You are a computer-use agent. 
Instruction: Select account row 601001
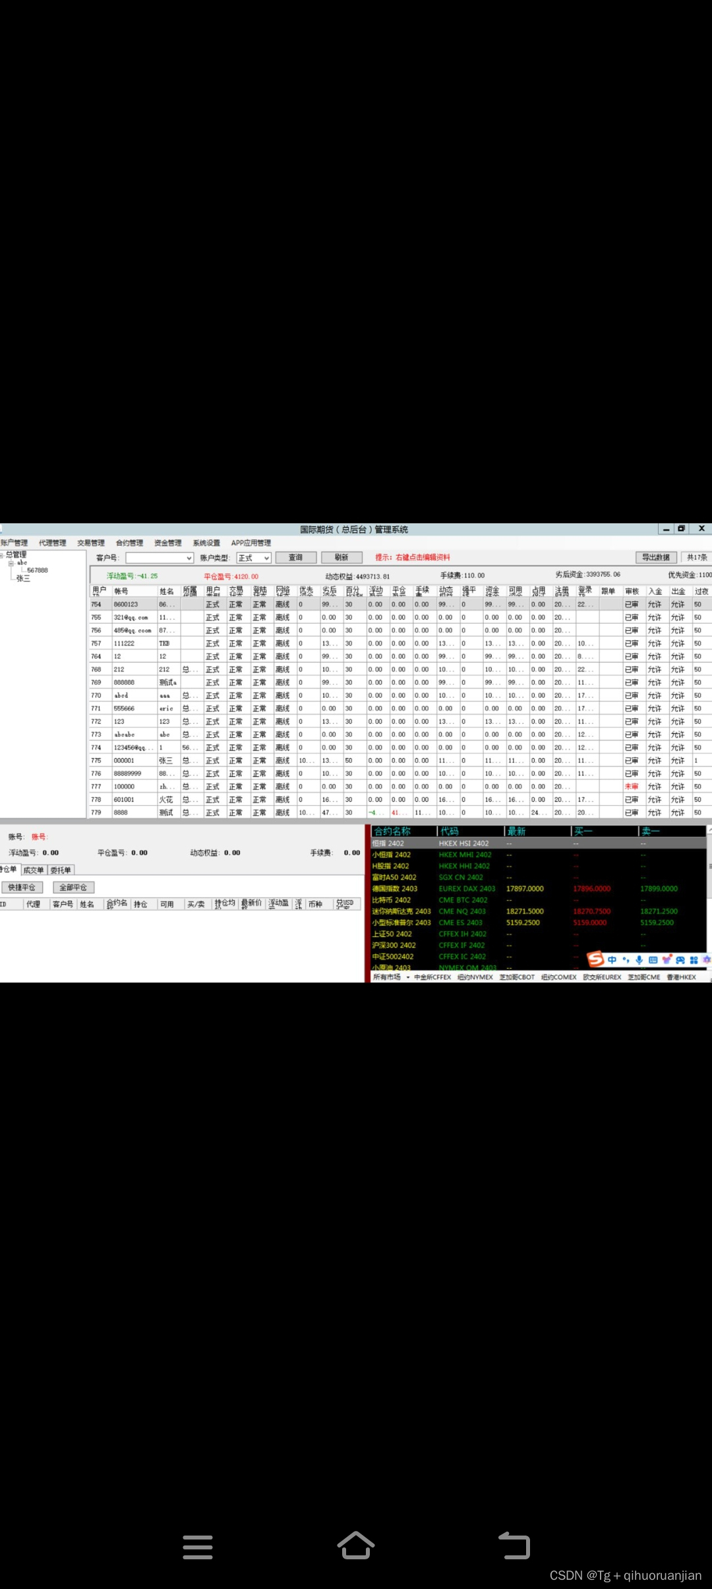point(400,800)
